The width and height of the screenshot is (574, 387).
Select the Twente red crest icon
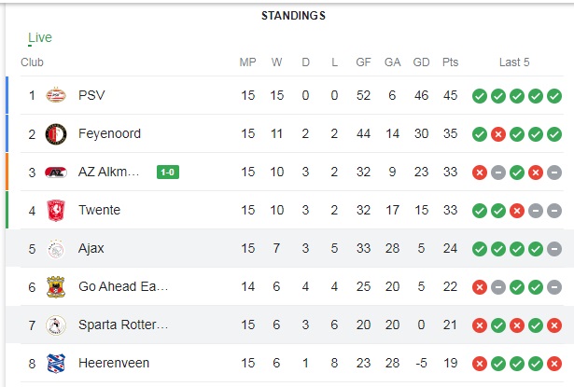(56, 211)
